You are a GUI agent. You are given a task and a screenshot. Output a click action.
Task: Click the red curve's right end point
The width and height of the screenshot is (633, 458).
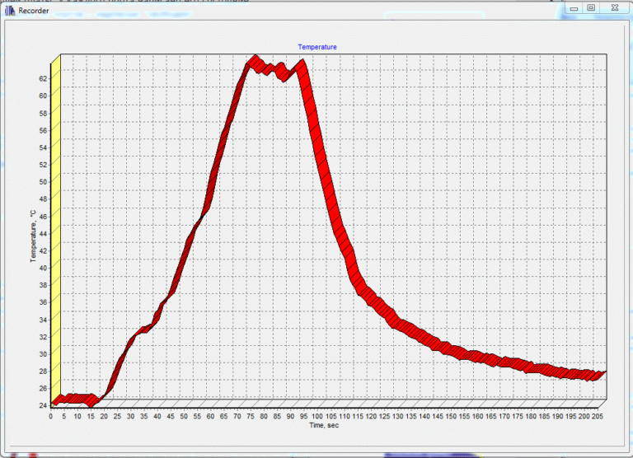(602, 374)
